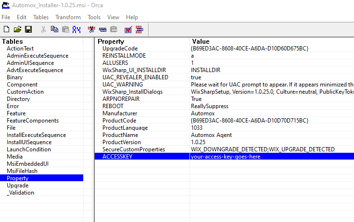Image resolution: width=354 pixels, height=222 pixels.
Task: Click the Save toolbar icon
Action: pyautogui.click(x=28, y=29)
